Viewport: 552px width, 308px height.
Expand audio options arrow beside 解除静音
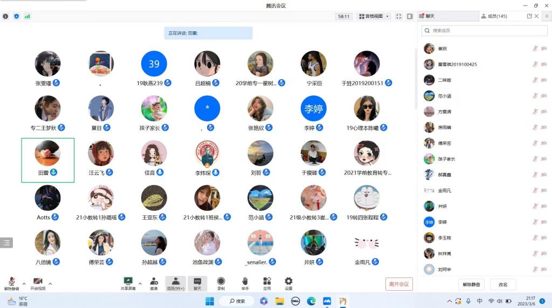pyautogui.click(x=24, y=283)
